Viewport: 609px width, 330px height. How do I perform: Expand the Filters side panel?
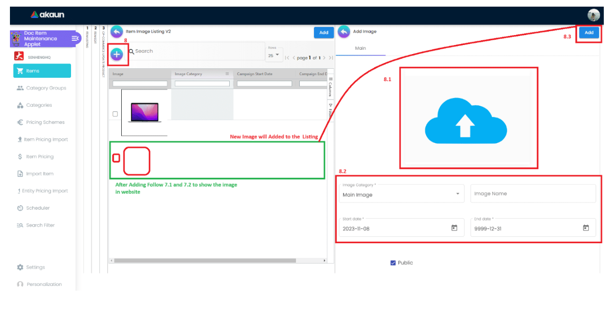(x=331, y=112)
